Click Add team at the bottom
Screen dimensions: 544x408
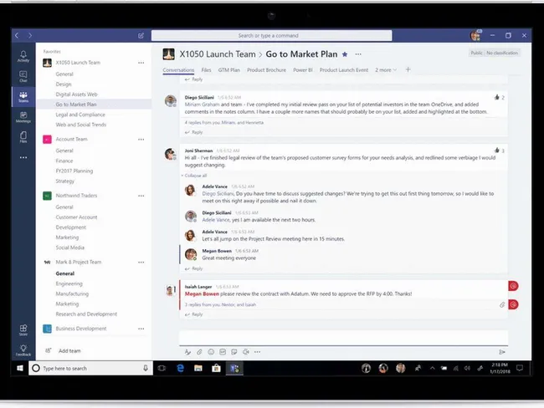tap(69, 351)
